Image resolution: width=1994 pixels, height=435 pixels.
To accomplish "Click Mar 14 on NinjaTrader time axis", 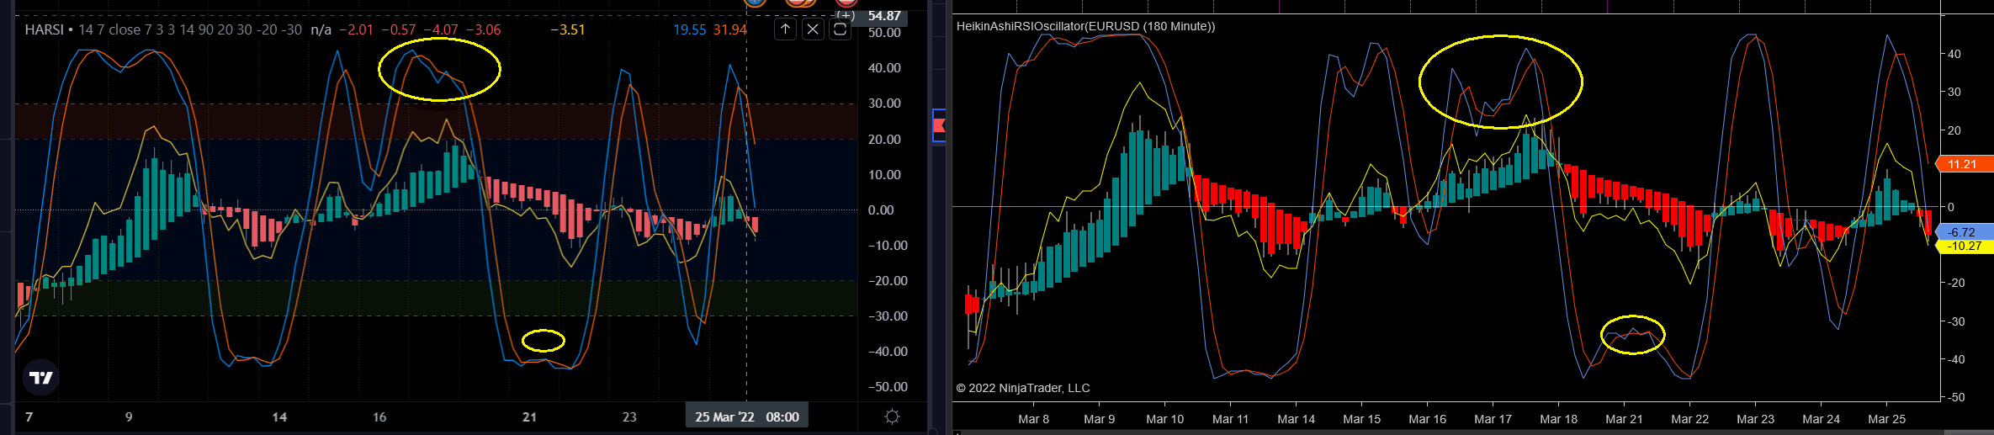I will pos(1296,418).
